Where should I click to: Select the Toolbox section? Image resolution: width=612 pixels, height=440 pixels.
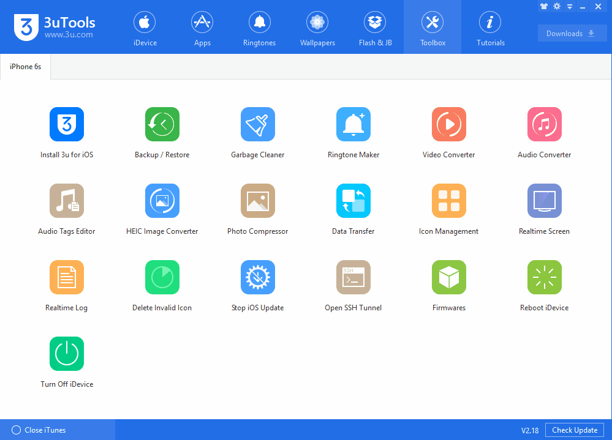(433, 27)
